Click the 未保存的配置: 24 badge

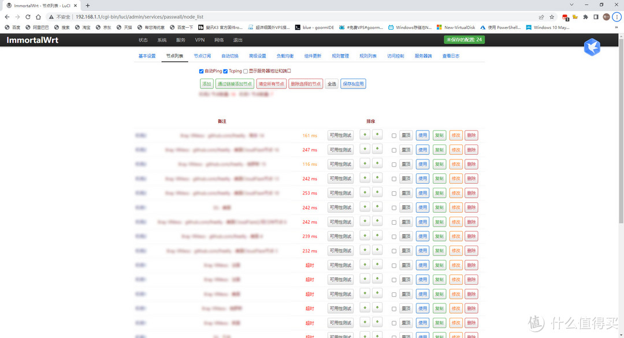[x=464, y=40]
